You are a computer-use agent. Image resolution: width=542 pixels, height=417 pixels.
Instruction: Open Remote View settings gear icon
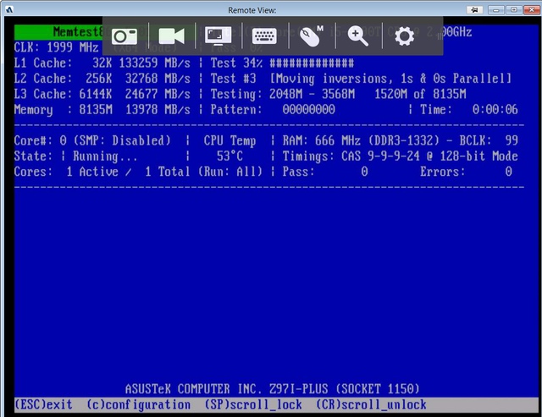point(405,36)
